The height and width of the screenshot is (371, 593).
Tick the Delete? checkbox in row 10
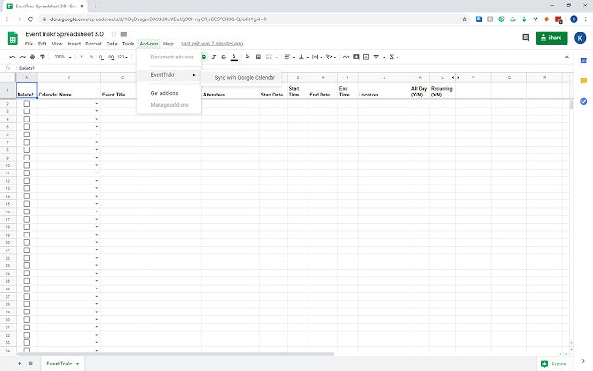[x=27, y=165]
